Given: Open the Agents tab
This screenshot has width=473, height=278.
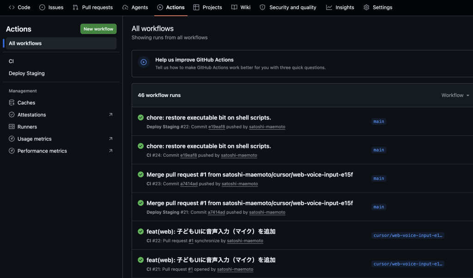Looking at the screenshot, I should tap(135, 7).
